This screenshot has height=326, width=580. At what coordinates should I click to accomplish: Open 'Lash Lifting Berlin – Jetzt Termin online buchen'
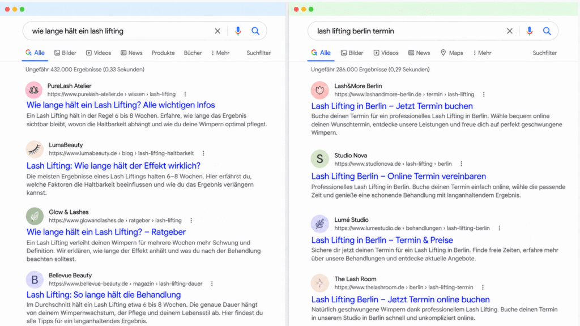[400, 300]
